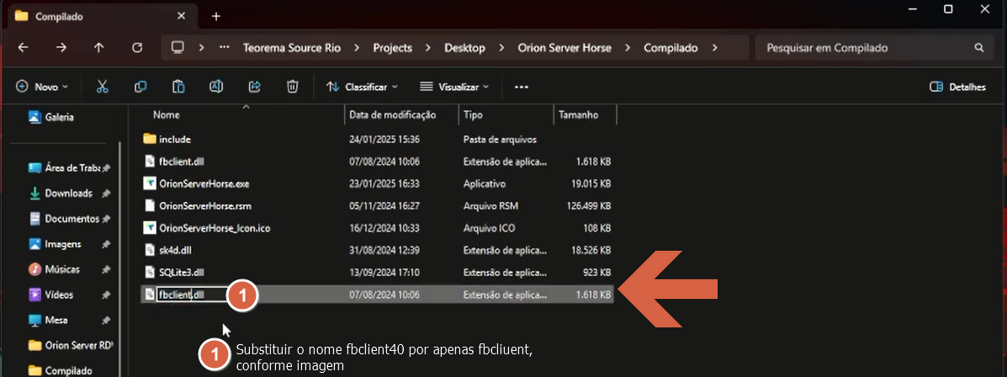1007x377 pixels.
Task: Click the include folder icon
Action: 150,139
